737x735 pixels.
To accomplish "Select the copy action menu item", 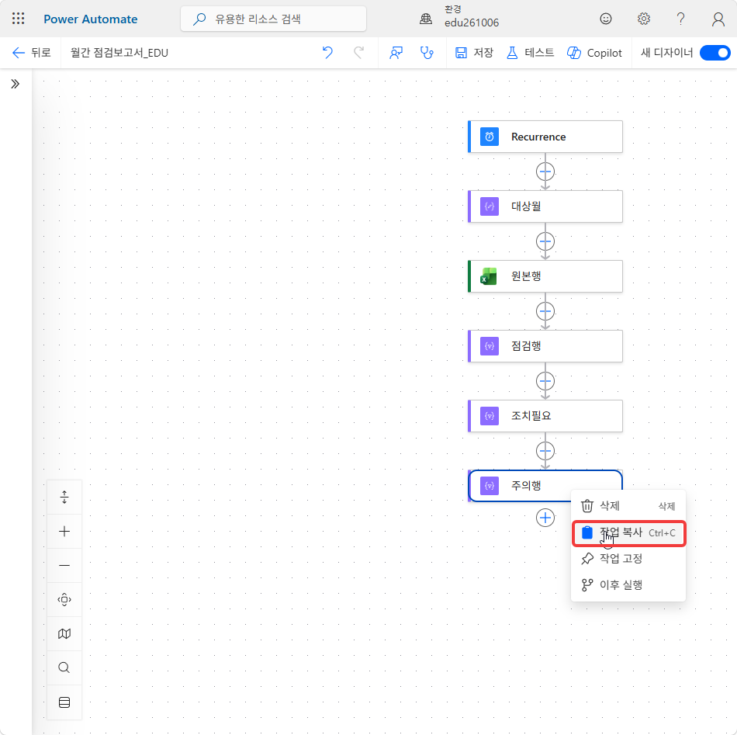I will tap(628, 532).
